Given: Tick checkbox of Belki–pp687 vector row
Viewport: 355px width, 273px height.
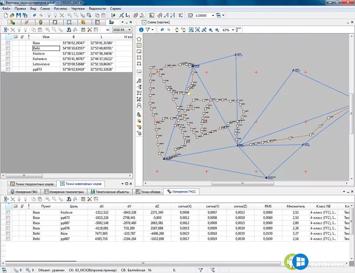Looking at the screenshot, I should [8, 239].
